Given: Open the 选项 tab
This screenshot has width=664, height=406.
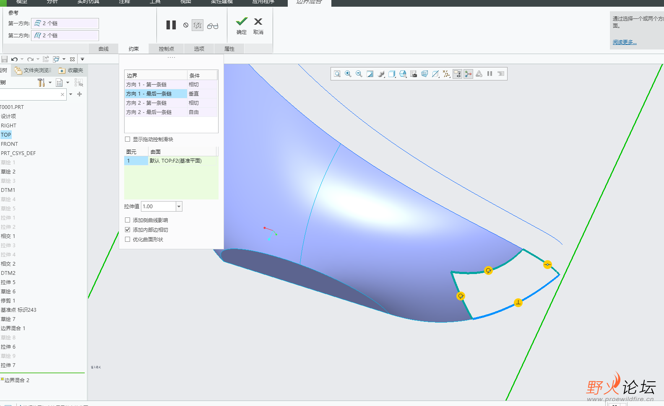Looking at the screenshot, I should (199, 49).
